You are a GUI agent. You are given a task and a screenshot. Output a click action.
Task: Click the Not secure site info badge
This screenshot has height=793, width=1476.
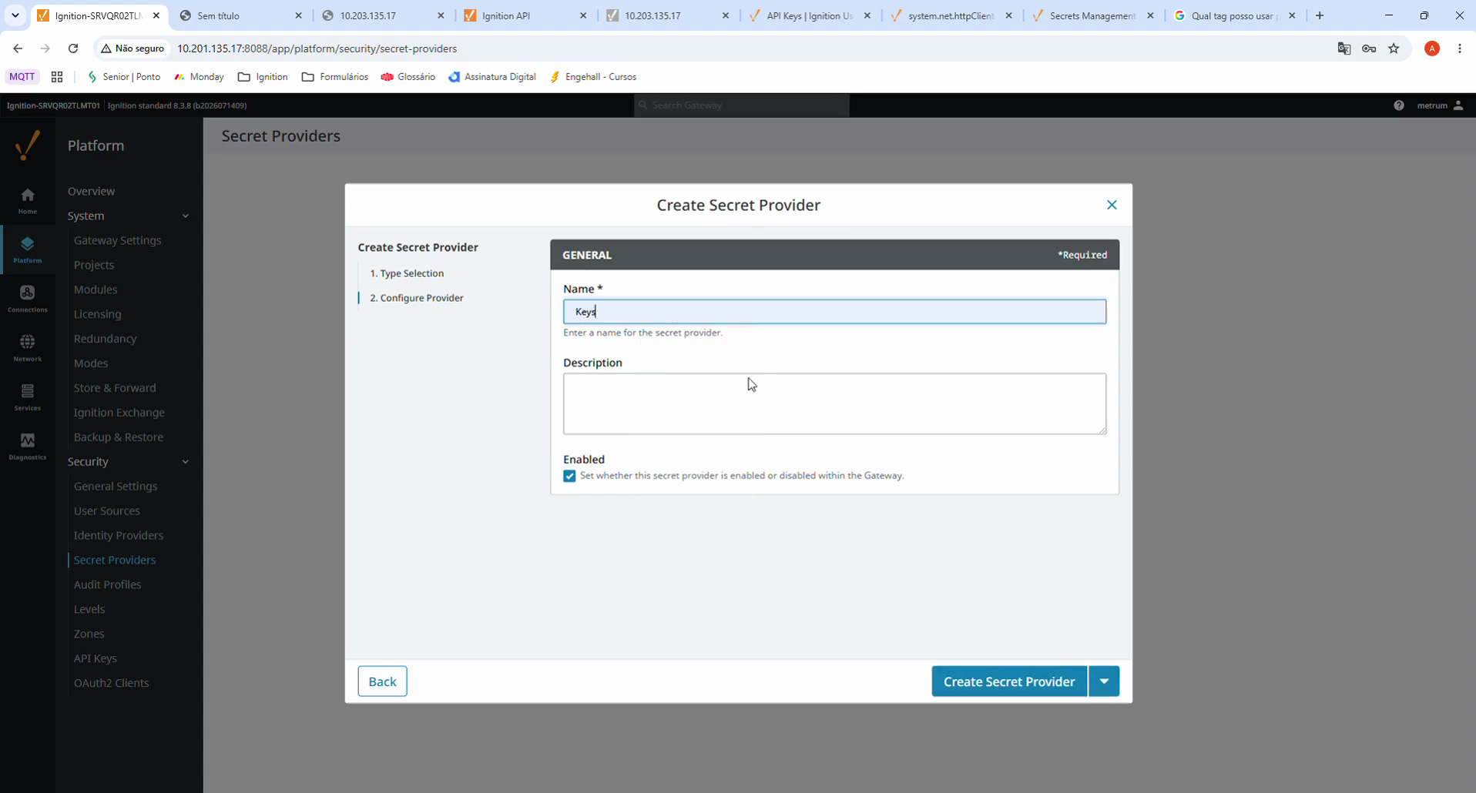tap(133, 49)
